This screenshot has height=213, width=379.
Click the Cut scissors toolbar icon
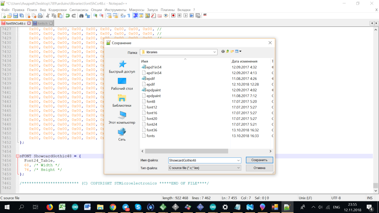[48, 16]
